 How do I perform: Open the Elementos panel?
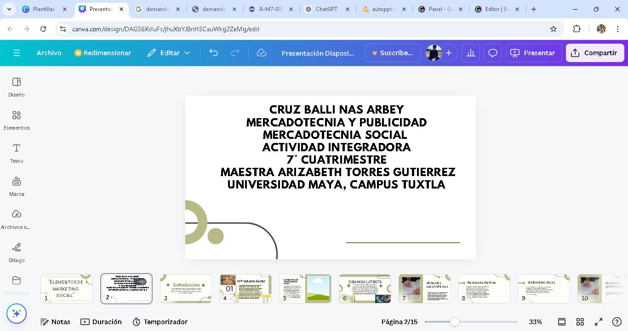[17, 120]
